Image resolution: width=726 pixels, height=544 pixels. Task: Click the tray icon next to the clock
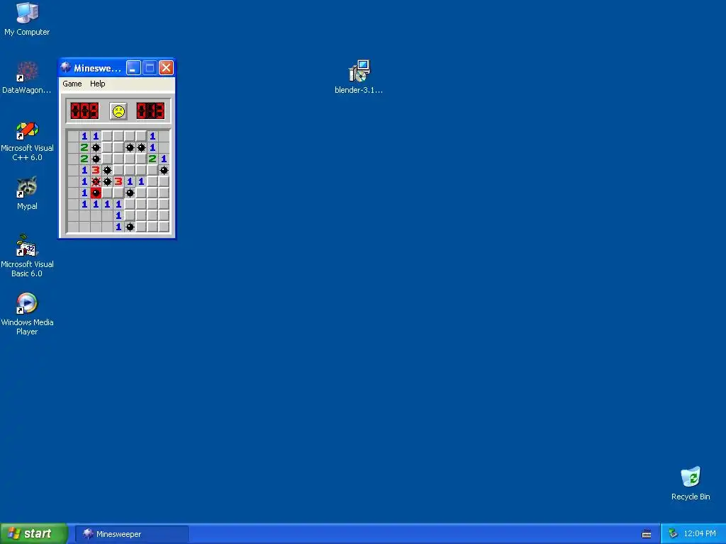click(x=673, y=534)
